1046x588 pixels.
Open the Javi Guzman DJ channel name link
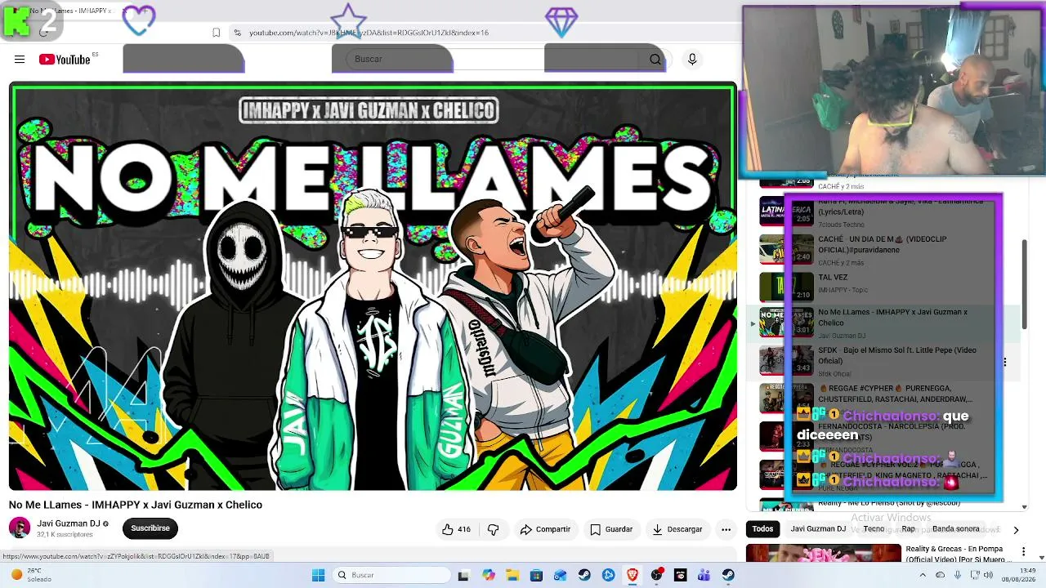click(x=69, y=523)
